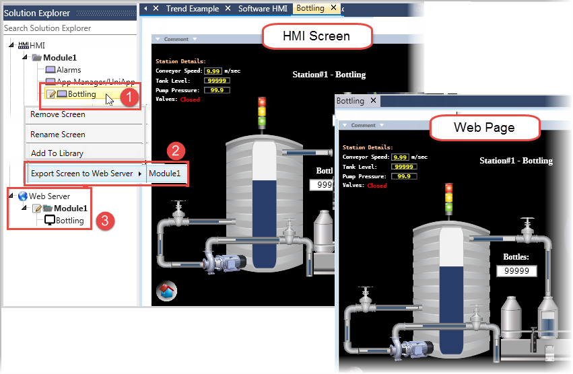The width and height of the screenshot is (573, 374).
Task: Switch to the Software HMI tab
Action: [x=263, y=8]
